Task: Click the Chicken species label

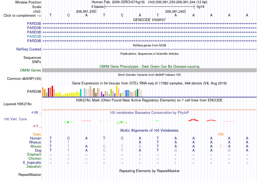Action: click(35, 158)
